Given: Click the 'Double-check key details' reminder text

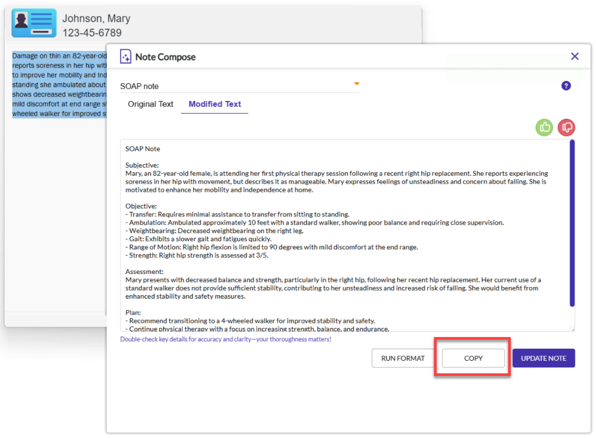Looking at the screenshot, I should (226, 339).
